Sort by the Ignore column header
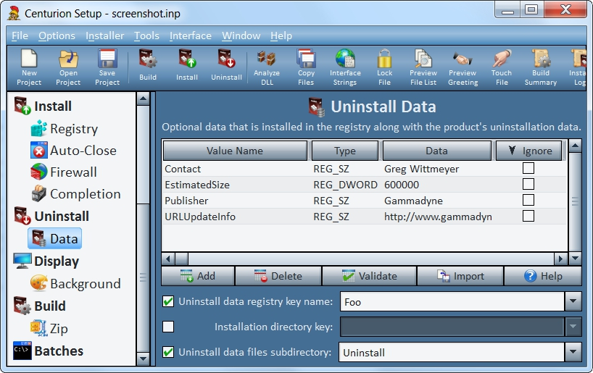 [528, 151]
